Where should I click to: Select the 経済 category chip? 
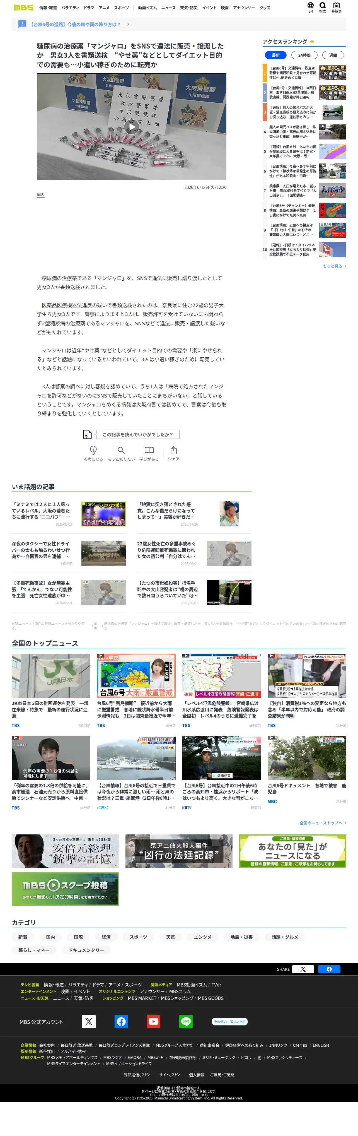(x=106, y=937)
